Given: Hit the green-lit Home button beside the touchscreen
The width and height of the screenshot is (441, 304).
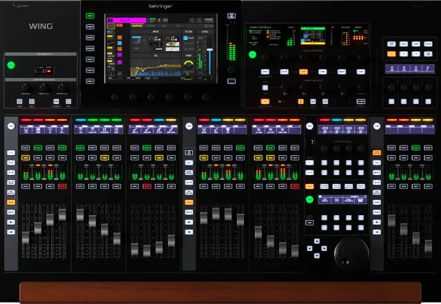Looking at the screenshot, I should coord(90,16).
